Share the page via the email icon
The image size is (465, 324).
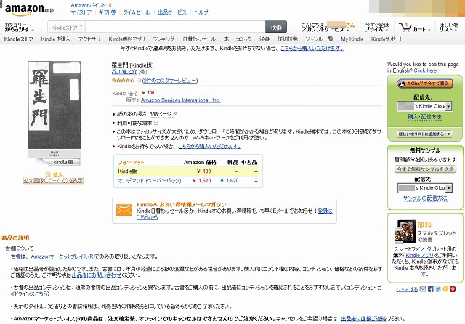(424, 289)
